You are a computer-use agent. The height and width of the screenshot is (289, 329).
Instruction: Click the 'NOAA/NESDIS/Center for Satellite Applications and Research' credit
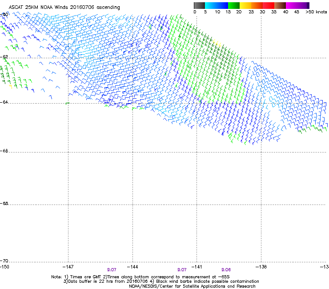tap(192, 286)
